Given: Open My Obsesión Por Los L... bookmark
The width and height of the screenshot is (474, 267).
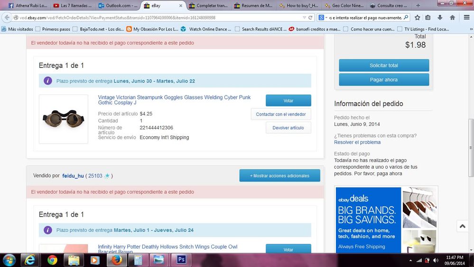Looking at the screenshot, I should 152,29.
